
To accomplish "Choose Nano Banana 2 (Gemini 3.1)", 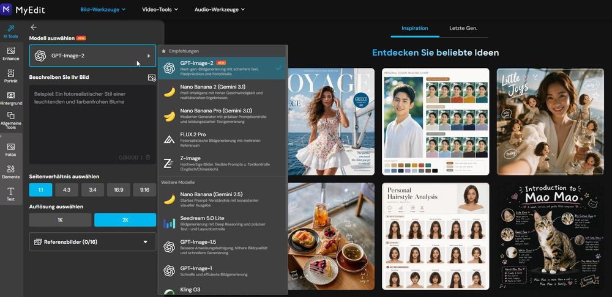I will pos(223,92).
